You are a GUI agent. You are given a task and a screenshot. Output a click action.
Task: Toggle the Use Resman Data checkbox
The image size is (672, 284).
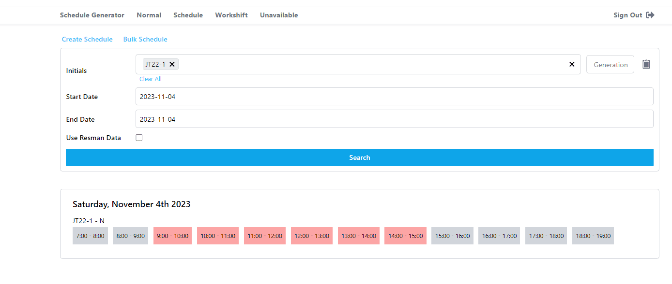click(139, 138)
